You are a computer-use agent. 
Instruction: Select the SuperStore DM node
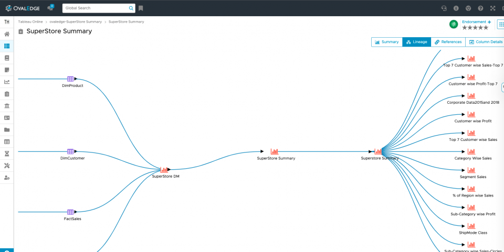[x=164, y=170]
